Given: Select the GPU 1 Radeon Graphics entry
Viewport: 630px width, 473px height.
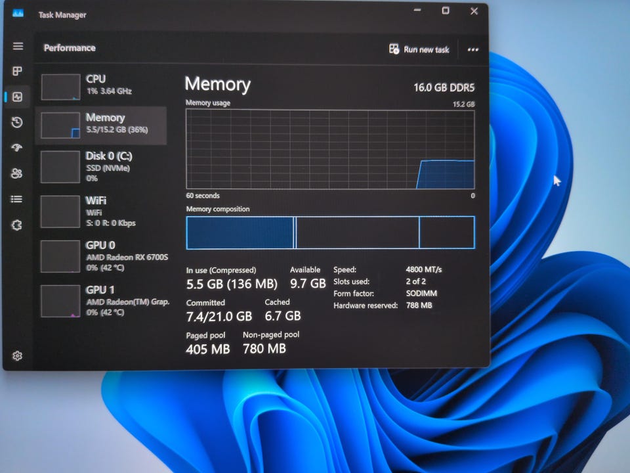Looking at the screenshot, I should coord(104,301).
